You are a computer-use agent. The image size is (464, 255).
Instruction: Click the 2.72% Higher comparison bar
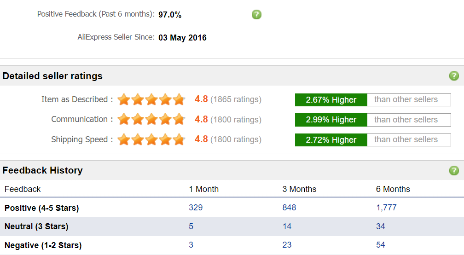(331, 140)
